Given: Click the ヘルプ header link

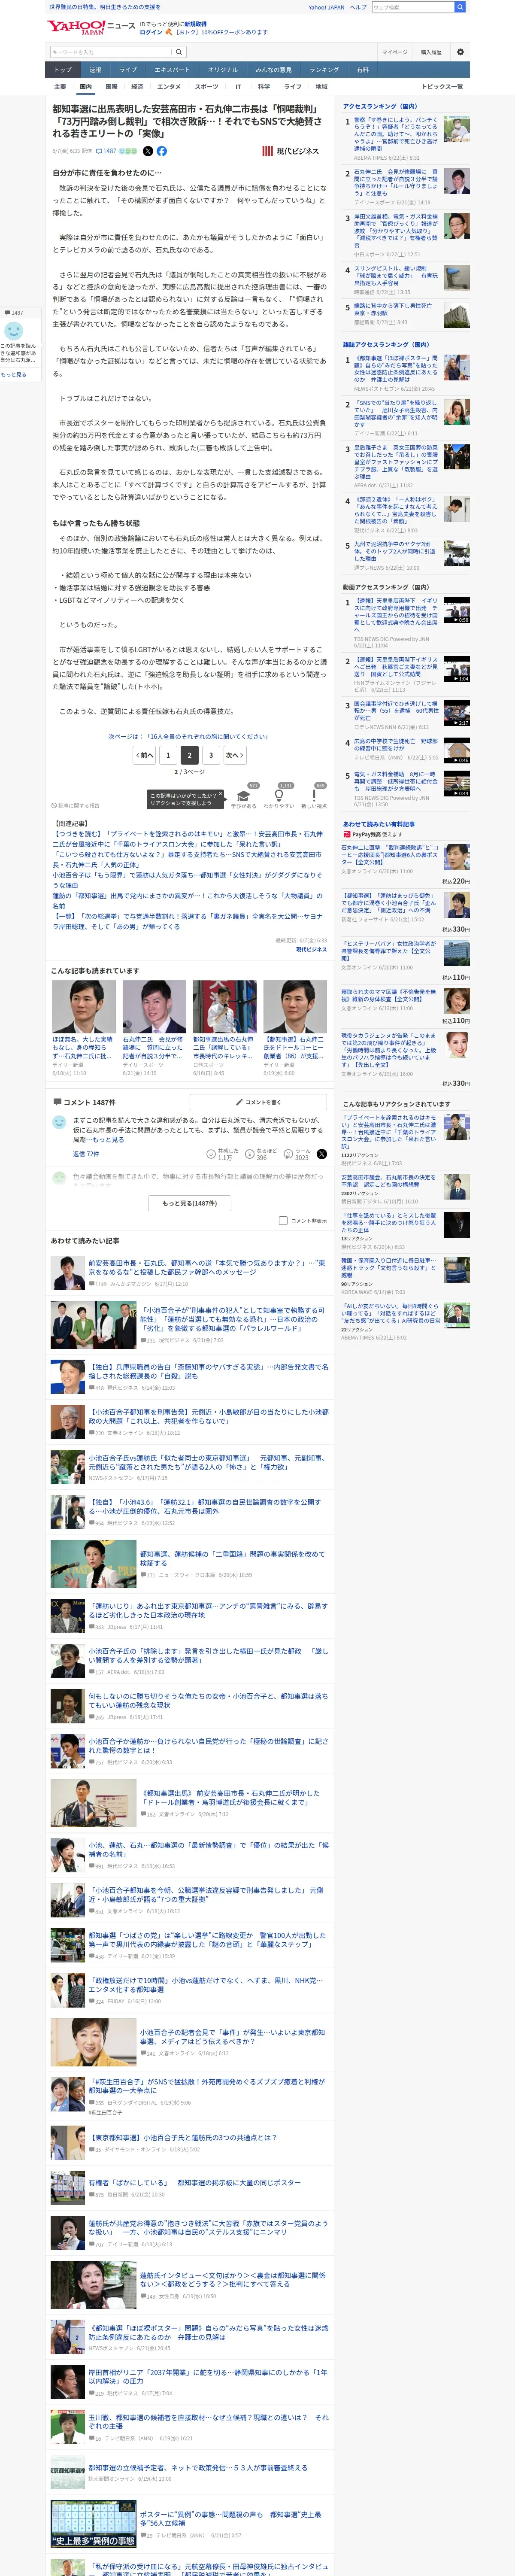Looking at the screenshot, I should [358, 7].
